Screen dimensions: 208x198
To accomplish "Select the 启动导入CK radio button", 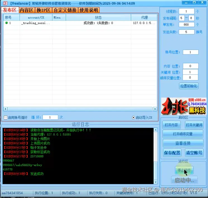I will point(133,118).
